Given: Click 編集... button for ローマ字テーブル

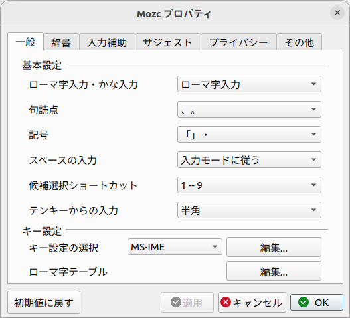Looking at the screenshot, I should click(274, 271).
